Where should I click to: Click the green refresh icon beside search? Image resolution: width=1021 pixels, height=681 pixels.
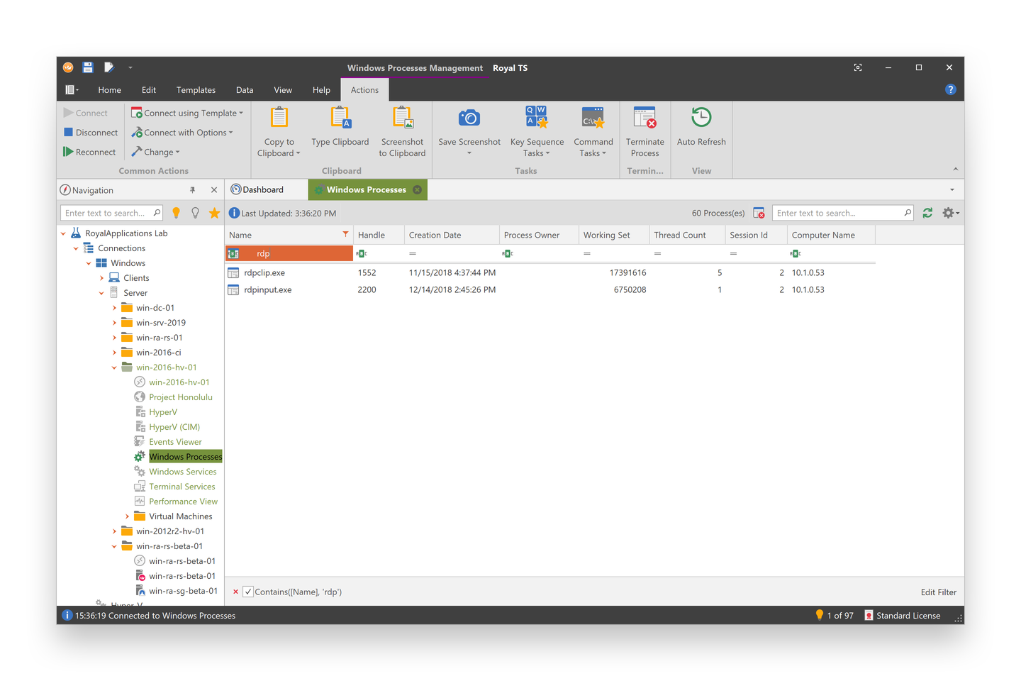tap(927, 213)
